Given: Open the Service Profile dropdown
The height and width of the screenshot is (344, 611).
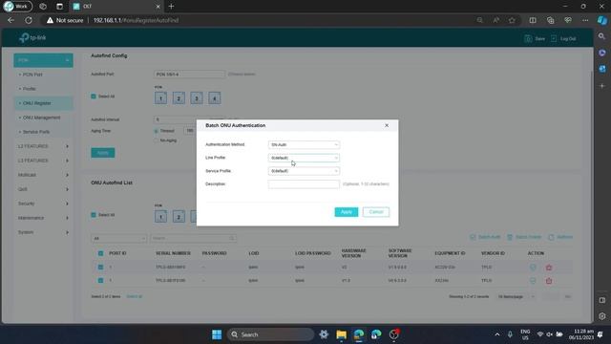Looking at the screenshot, I should pos(304,171).
